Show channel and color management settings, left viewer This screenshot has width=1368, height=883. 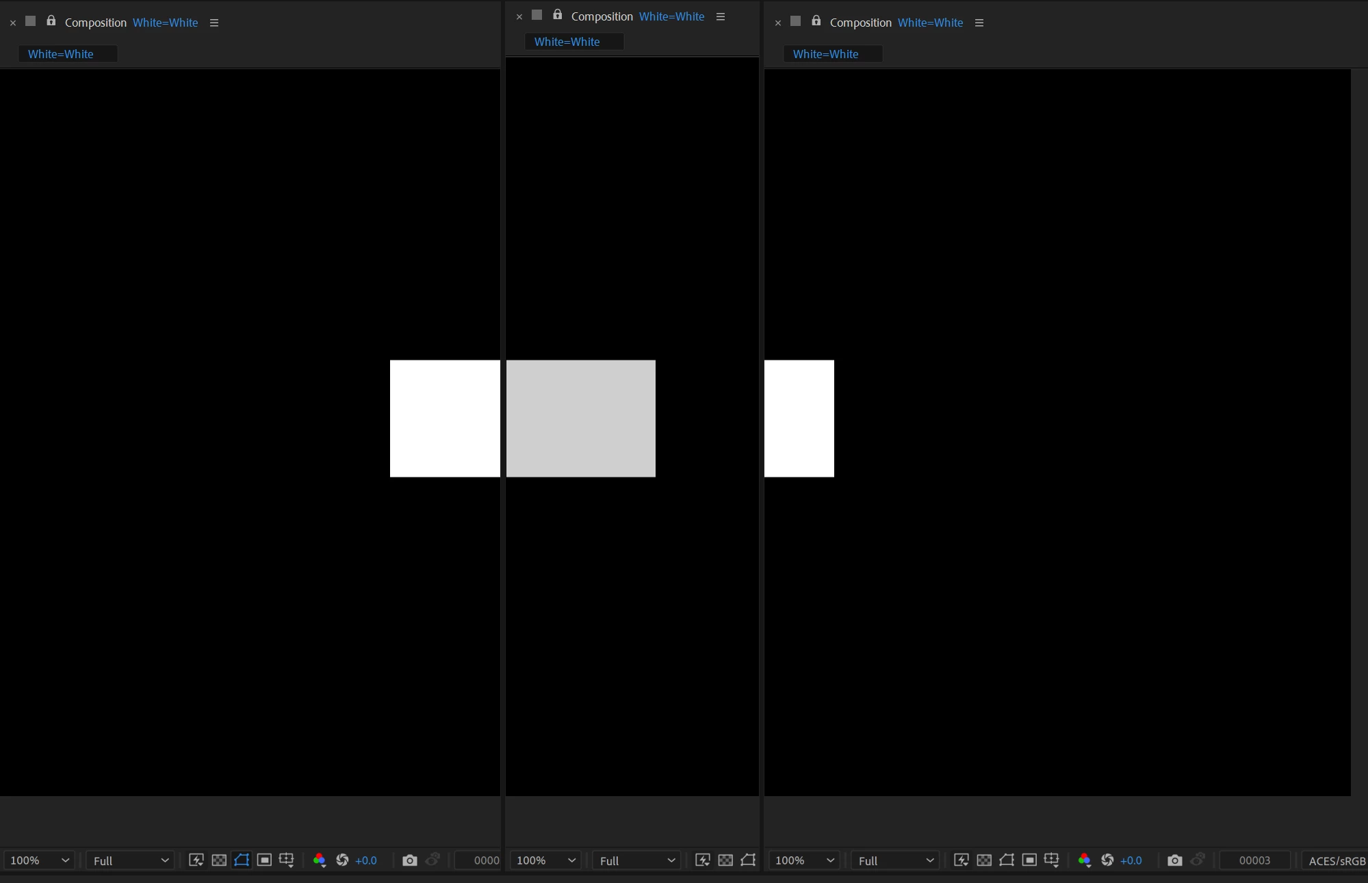coord(320,860)
